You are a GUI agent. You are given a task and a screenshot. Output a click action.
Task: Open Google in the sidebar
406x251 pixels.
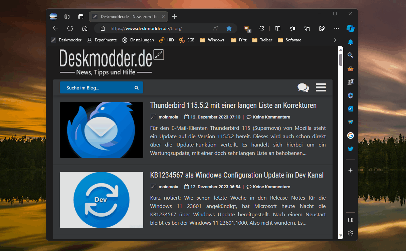351,136
